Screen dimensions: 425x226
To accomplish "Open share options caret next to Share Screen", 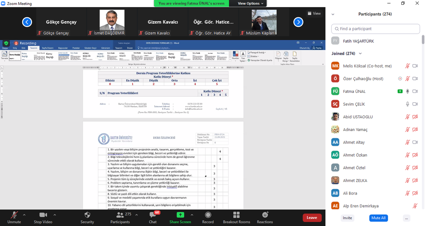I will point(192,215).
